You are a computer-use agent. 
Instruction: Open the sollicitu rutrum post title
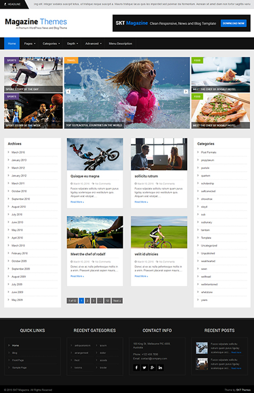pos(146,176)
